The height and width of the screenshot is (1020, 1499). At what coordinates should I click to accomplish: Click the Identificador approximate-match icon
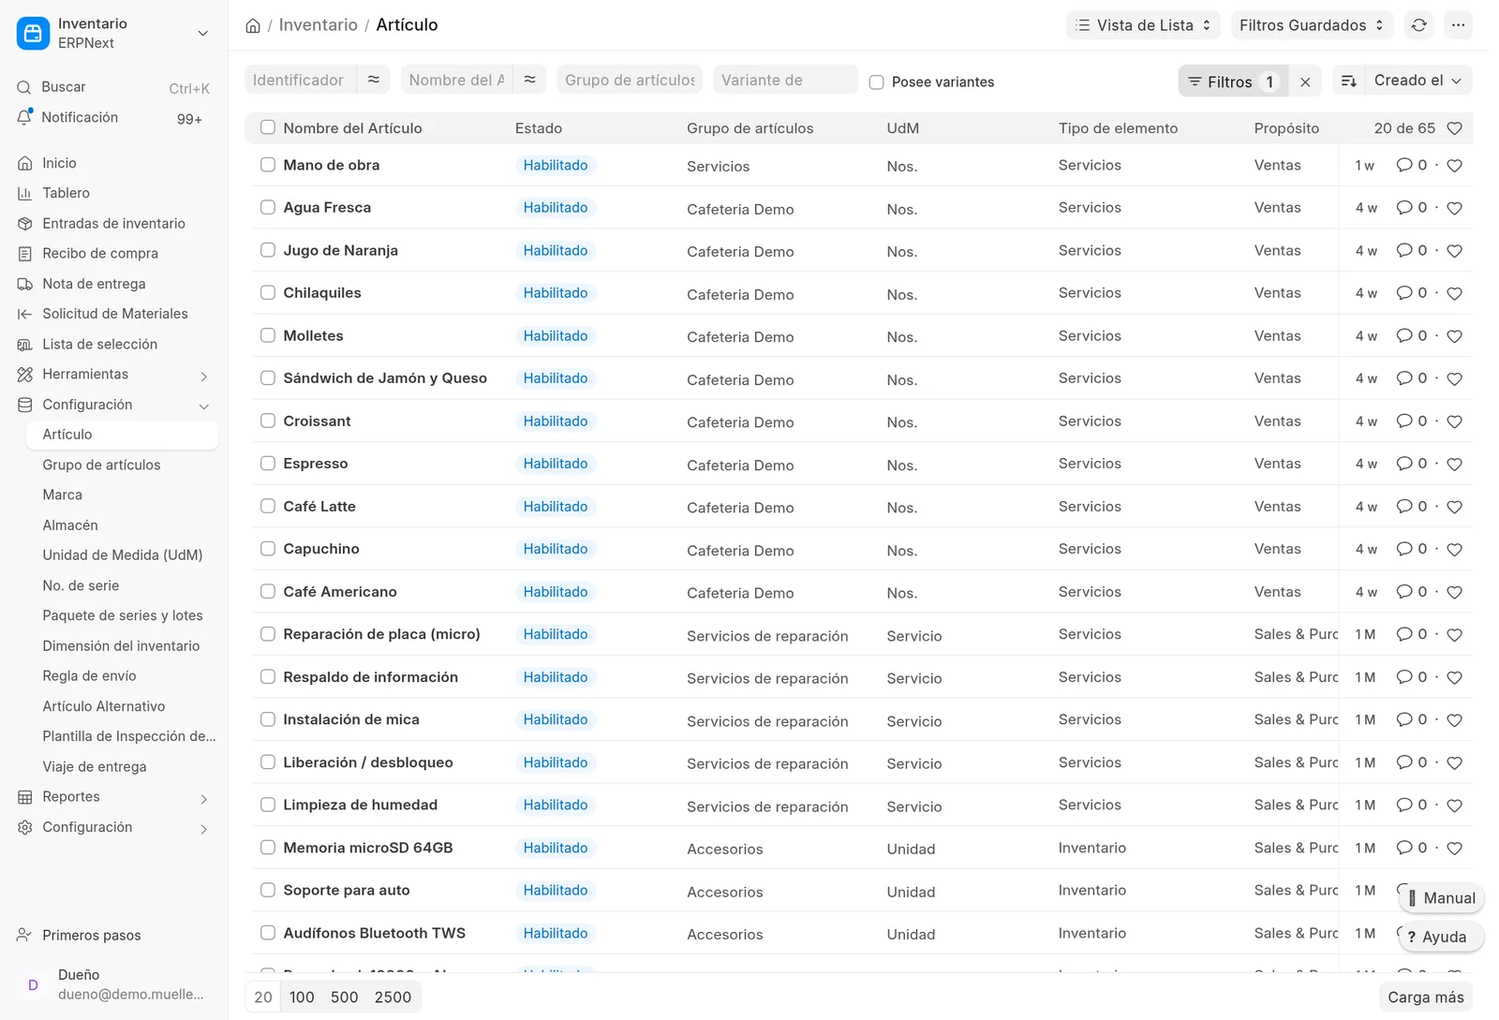click(x=373, y=80)
